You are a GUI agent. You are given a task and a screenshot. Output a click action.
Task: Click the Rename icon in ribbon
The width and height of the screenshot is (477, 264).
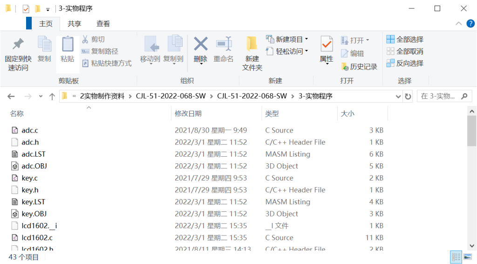click(224, 44)
